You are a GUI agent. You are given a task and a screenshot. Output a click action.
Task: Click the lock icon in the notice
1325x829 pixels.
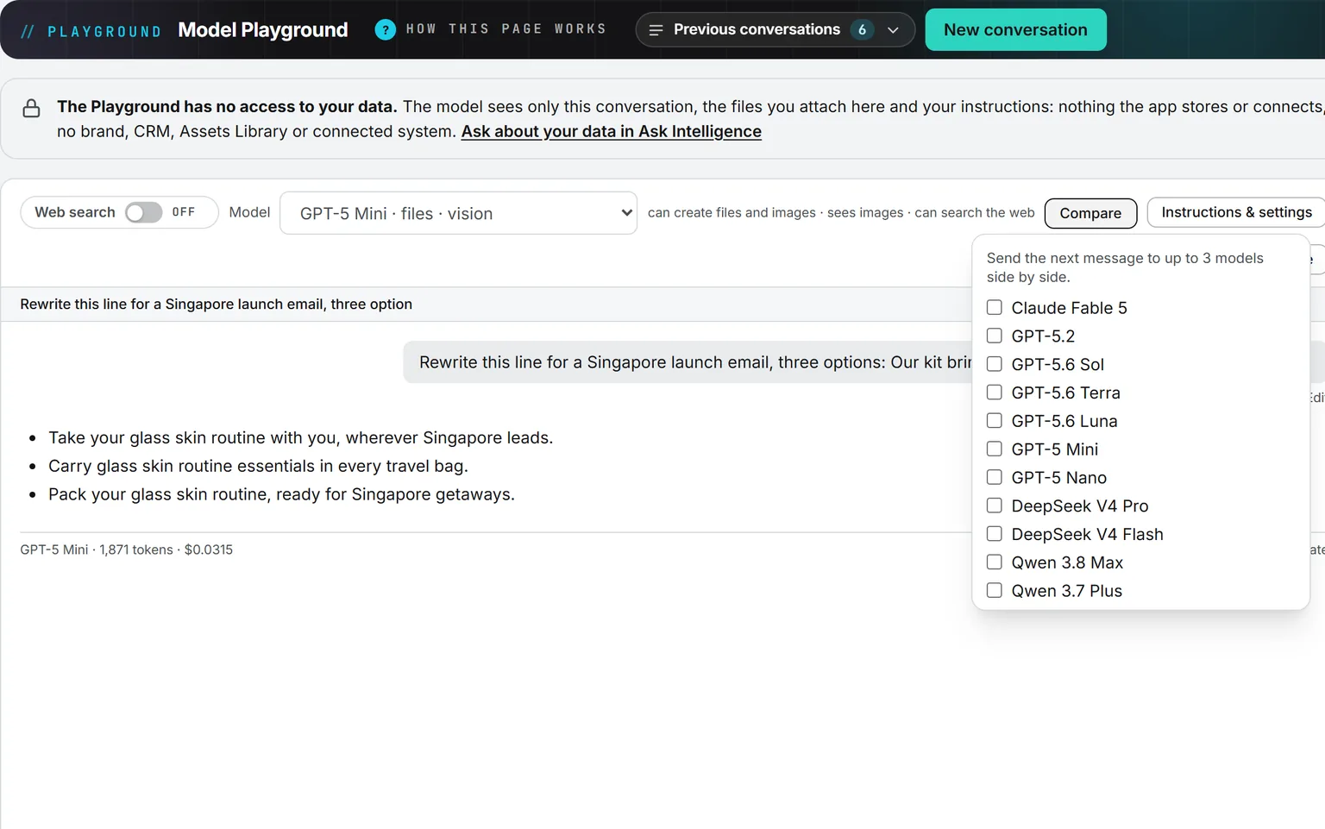(x=31, y=109)
